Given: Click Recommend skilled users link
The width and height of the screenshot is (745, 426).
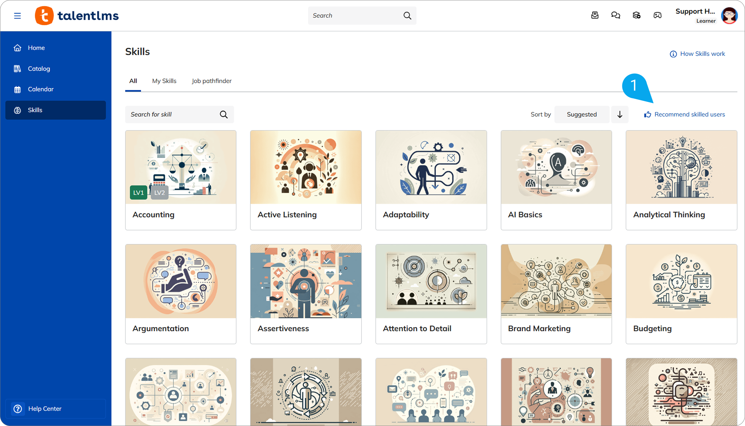Looking at the screenshot, I should tap(689, 115).
